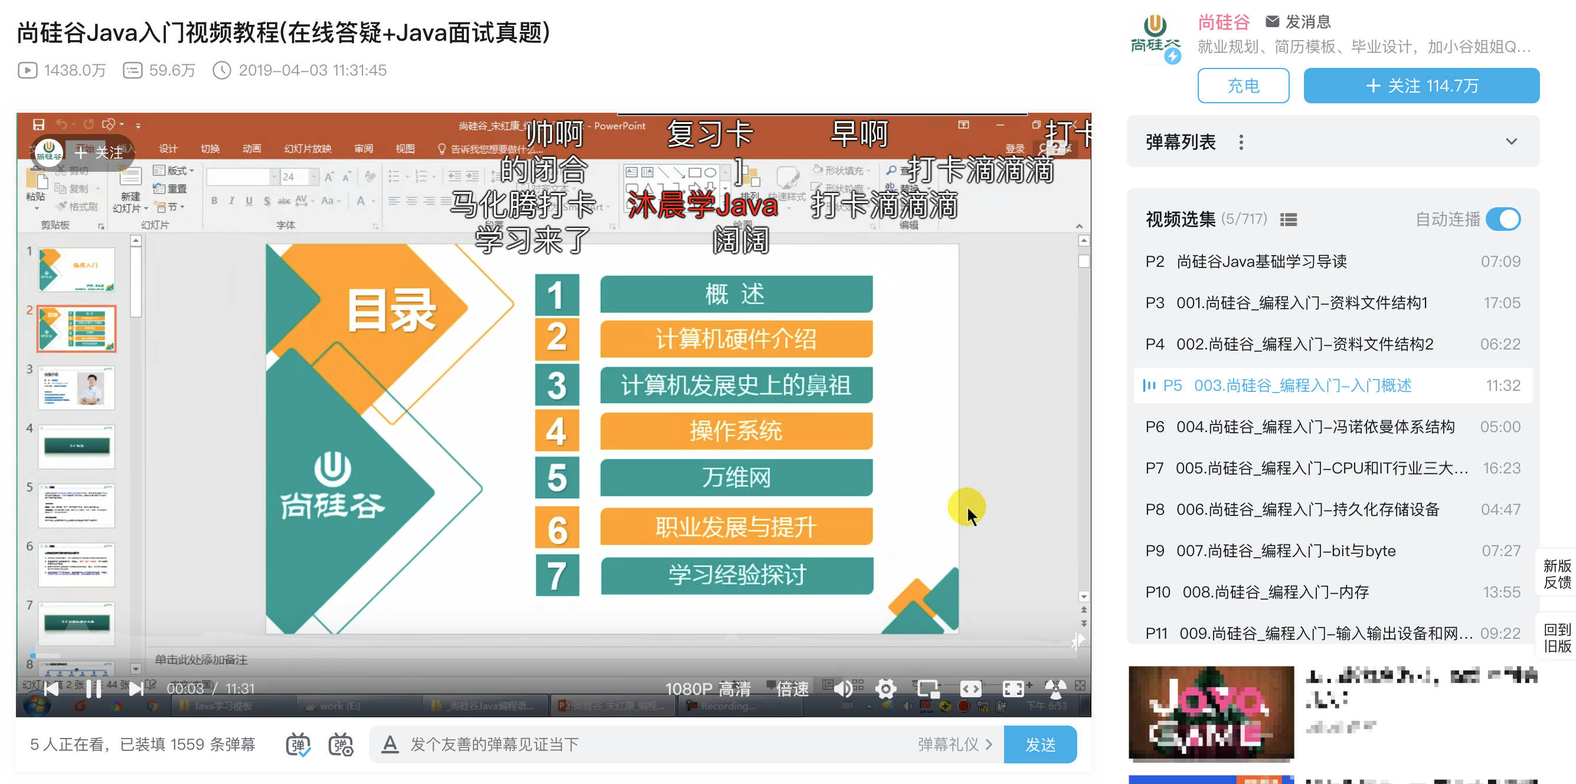The height and width of the screenshot is (784, 1576).
Task: Open 1080P 高清 quality menu
Action: point(708,689)
